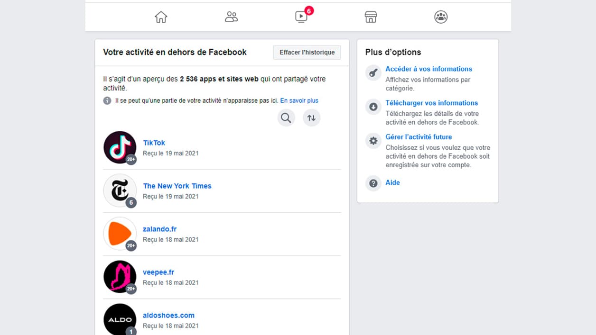Open TikTok activity details
596x335 pixels.
[154, 143]
